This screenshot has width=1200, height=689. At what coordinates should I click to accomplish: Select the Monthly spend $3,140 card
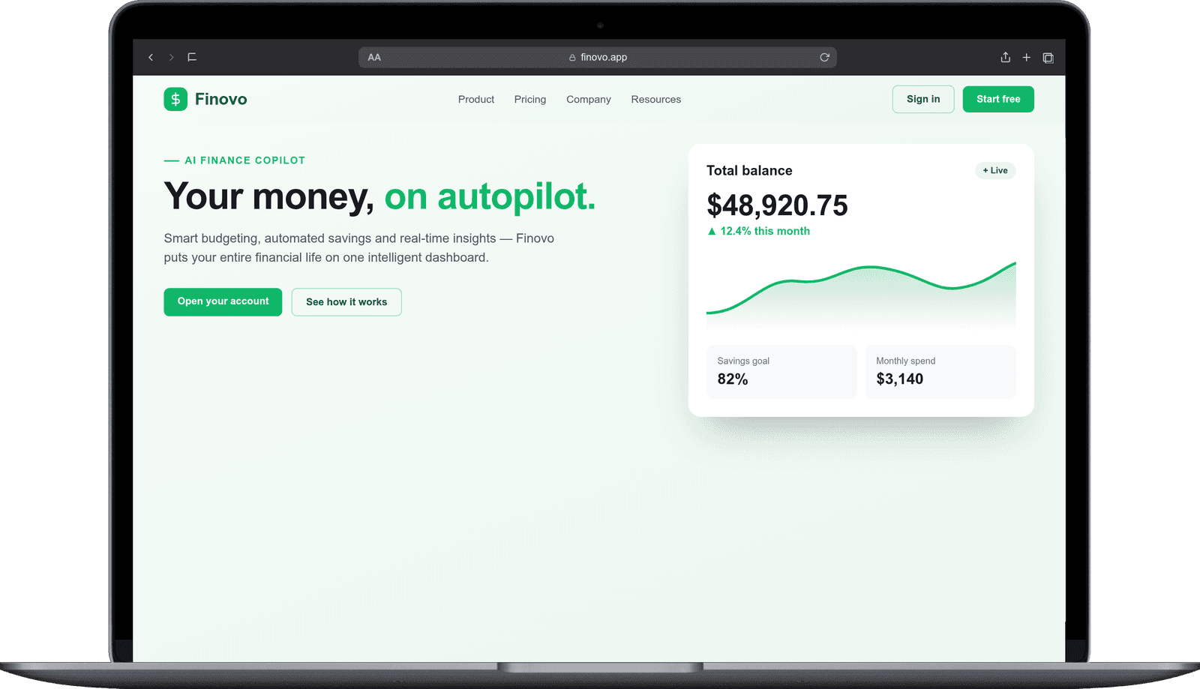pos(940,371)
